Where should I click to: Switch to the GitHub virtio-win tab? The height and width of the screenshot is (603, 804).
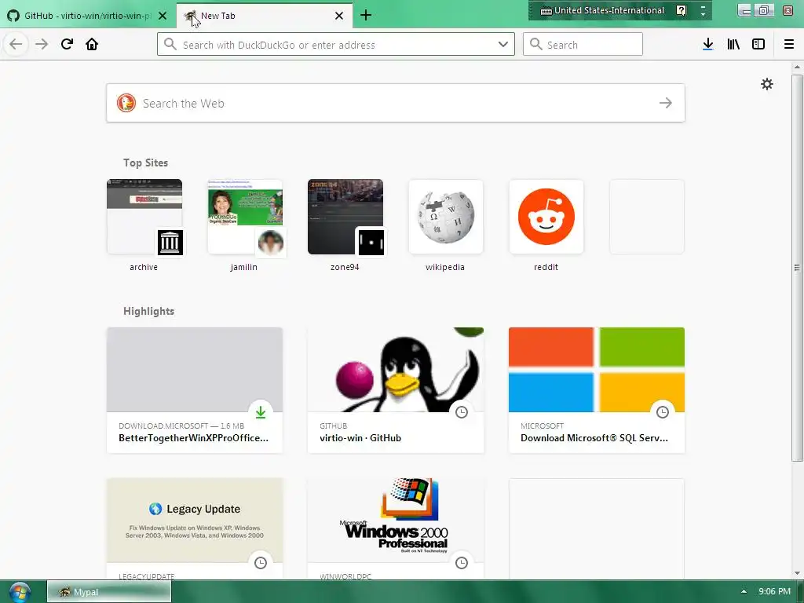tap(88, 16)
